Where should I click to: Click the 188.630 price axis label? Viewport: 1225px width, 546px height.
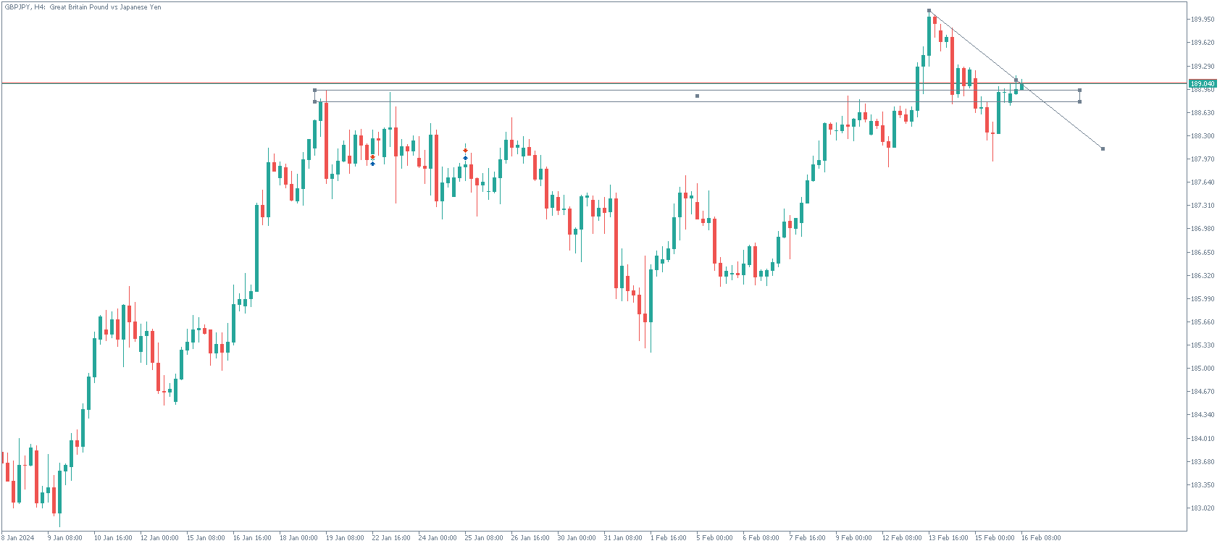1203,113
